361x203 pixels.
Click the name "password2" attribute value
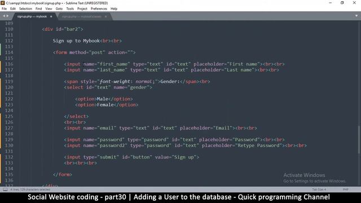[112, 145]
